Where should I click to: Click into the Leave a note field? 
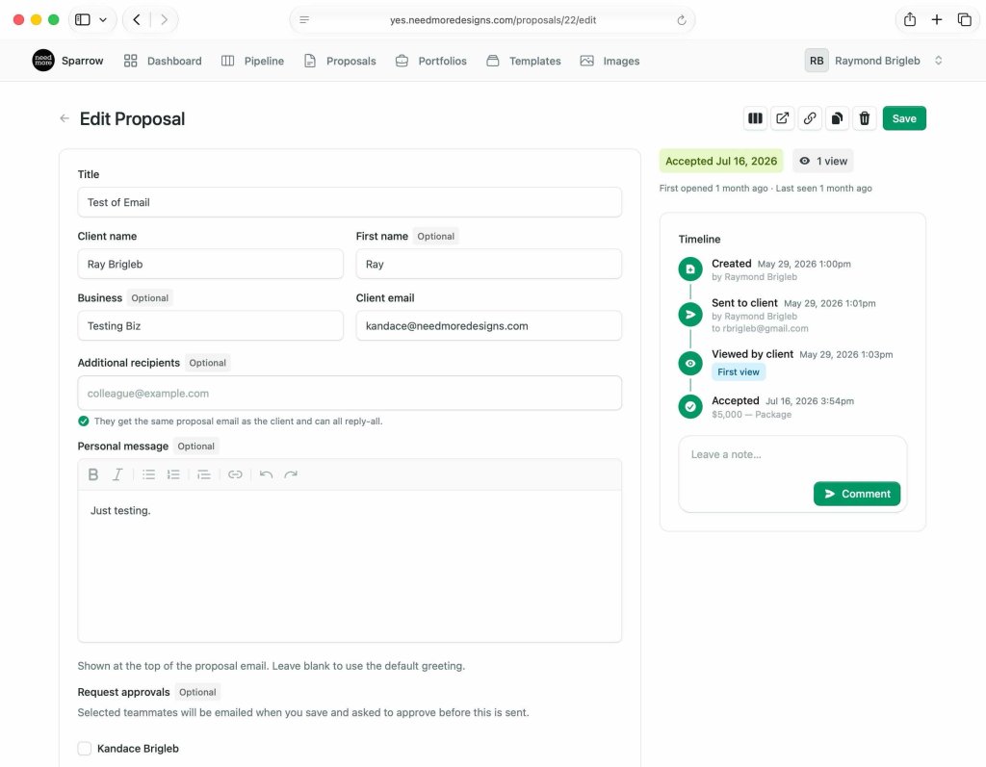[792, 455]
